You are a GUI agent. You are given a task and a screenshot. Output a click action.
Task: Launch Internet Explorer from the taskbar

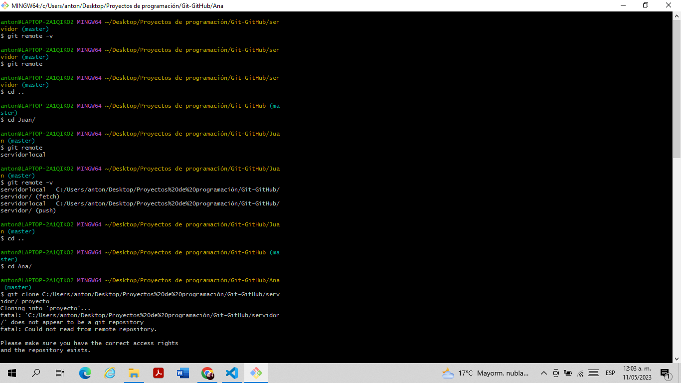click(x=110, y=373)
